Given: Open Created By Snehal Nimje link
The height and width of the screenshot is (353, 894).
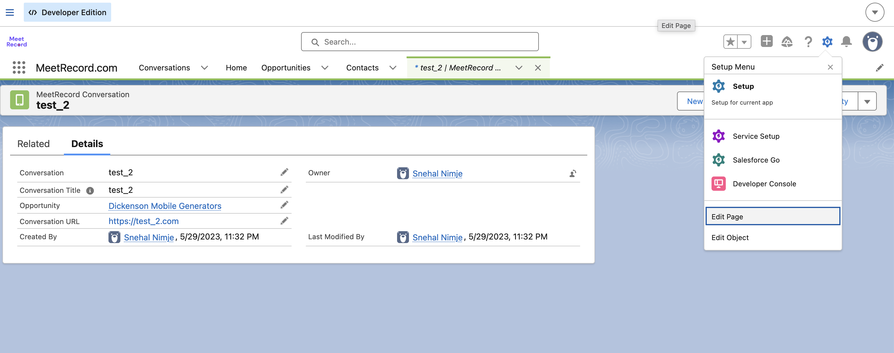Looking at the screenshot, I should pyautogui.click(x=149, y=237).
